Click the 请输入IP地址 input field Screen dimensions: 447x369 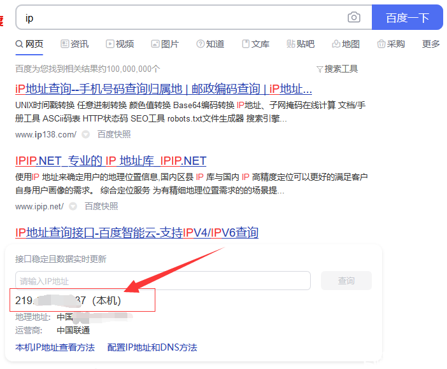[x=163, y=281]
